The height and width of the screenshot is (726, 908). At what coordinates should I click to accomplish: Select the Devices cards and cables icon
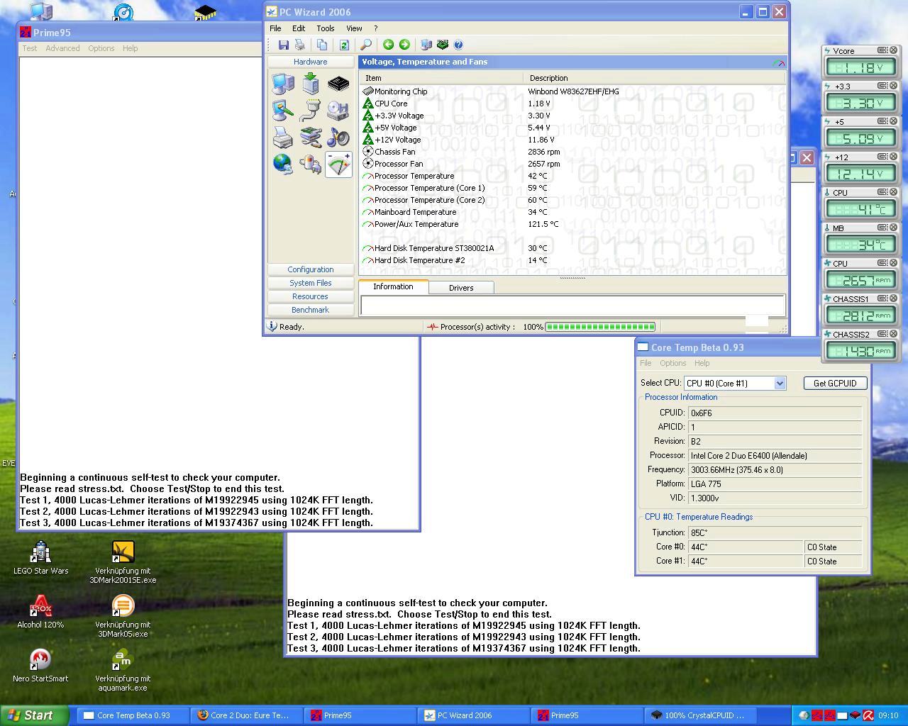[x=311, y=138]
